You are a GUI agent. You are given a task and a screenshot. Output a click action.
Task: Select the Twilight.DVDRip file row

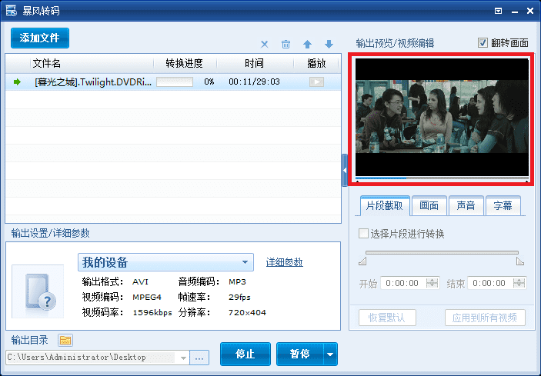pyautogui.click(x=173, y=82)
